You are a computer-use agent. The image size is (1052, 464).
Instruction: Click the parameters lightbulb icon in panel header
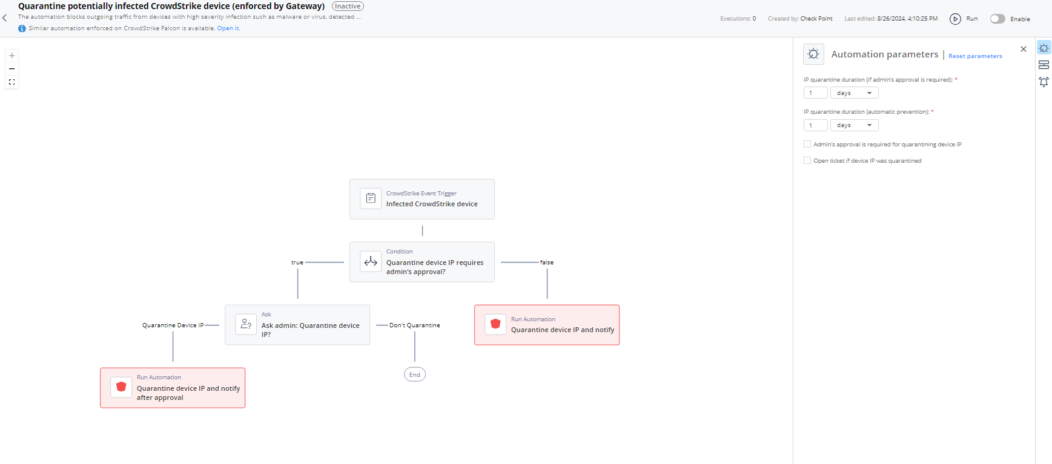point(813,54)
